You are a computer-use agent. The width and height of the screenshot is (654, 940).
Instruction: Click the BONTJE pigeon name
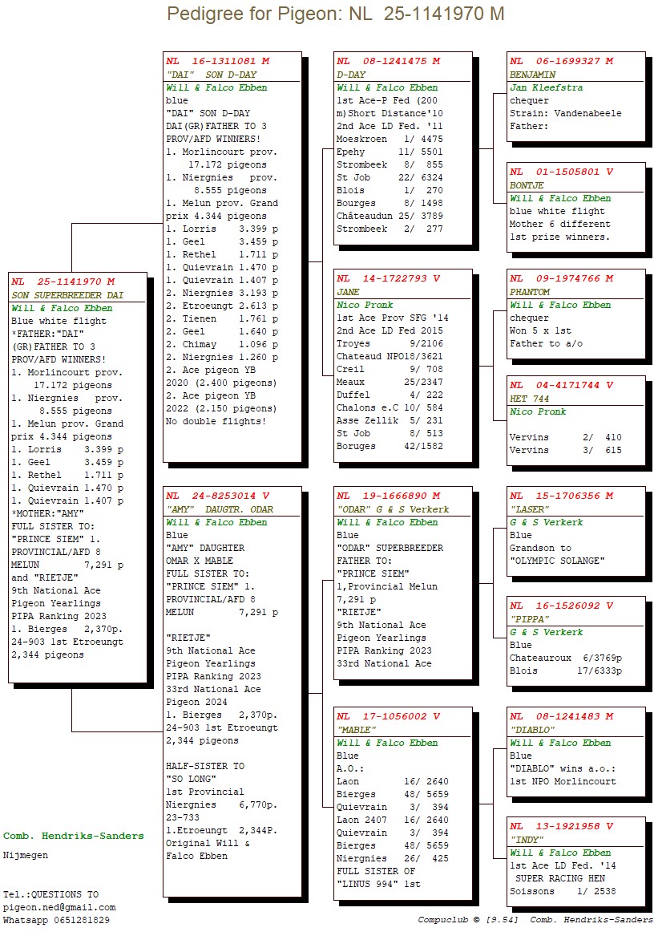(x=527, y=185)
